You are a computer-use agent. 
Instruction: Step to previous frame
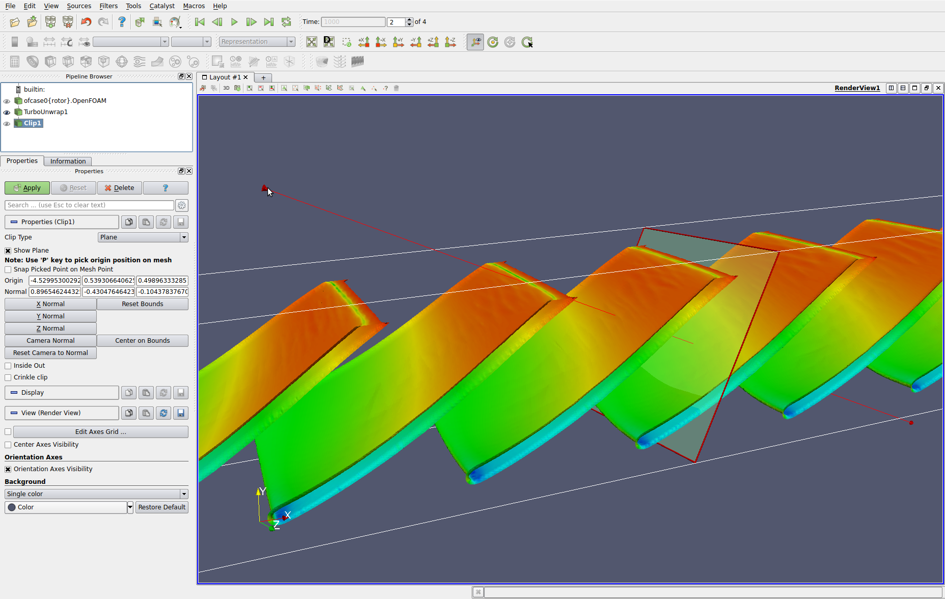[x=217, y=22]
